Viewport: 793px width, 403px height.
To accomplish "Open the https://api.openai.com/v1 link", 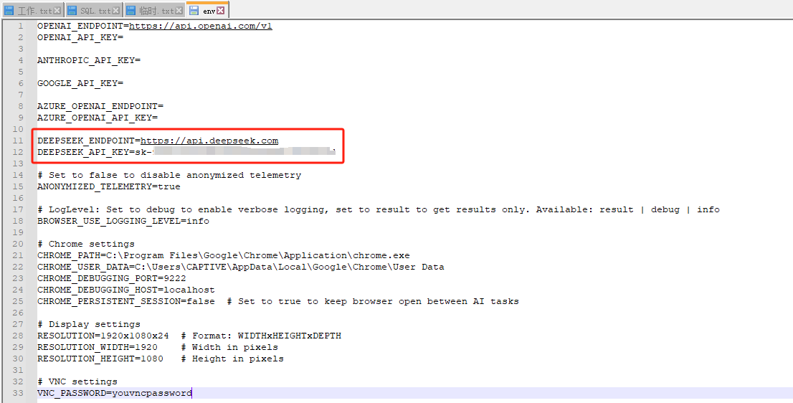I will click(200, 26).
